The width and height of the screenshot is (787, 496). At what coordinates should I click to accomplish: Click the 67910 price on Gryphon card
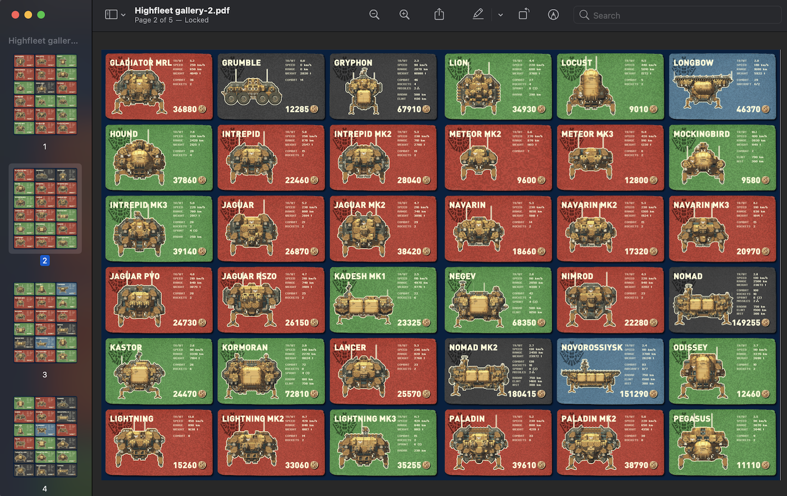click(x=409, y=109)
